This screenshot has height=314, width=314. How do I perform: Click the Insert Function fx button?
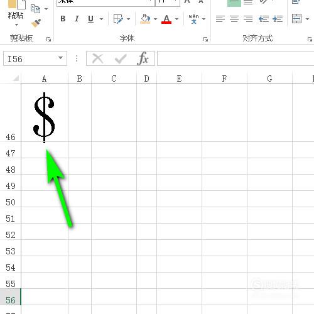click(x=143, y=58)
